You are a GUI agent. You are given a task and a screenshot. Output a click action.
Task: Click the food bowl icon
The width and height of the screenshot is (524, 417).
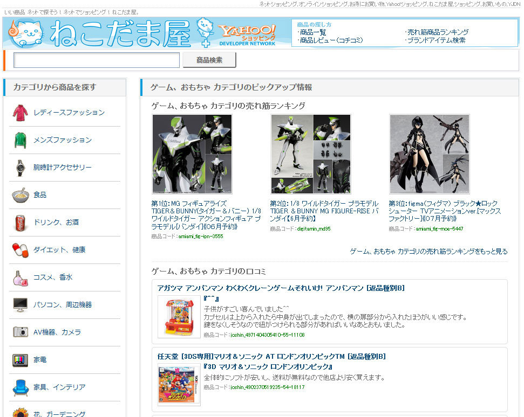21,195
